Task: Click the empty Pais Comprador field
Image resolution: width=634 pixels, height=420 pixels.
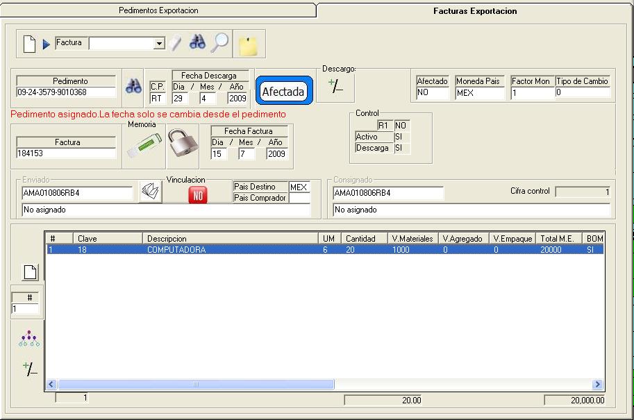Action: pos(299,198)
